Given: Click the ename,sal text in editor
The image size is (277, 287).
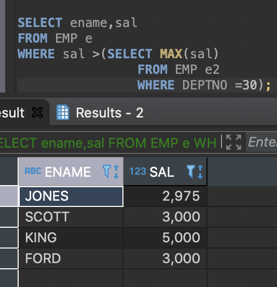Looking at the screenshot, I should (104, 23).
